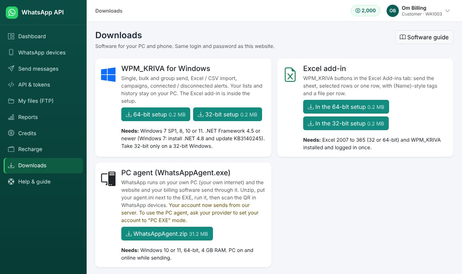The width and height of the screenshot is (462, 274).
Task: Click the PC agent (WhatsAppAgent.exe) heading
Action: coord(176,173)
